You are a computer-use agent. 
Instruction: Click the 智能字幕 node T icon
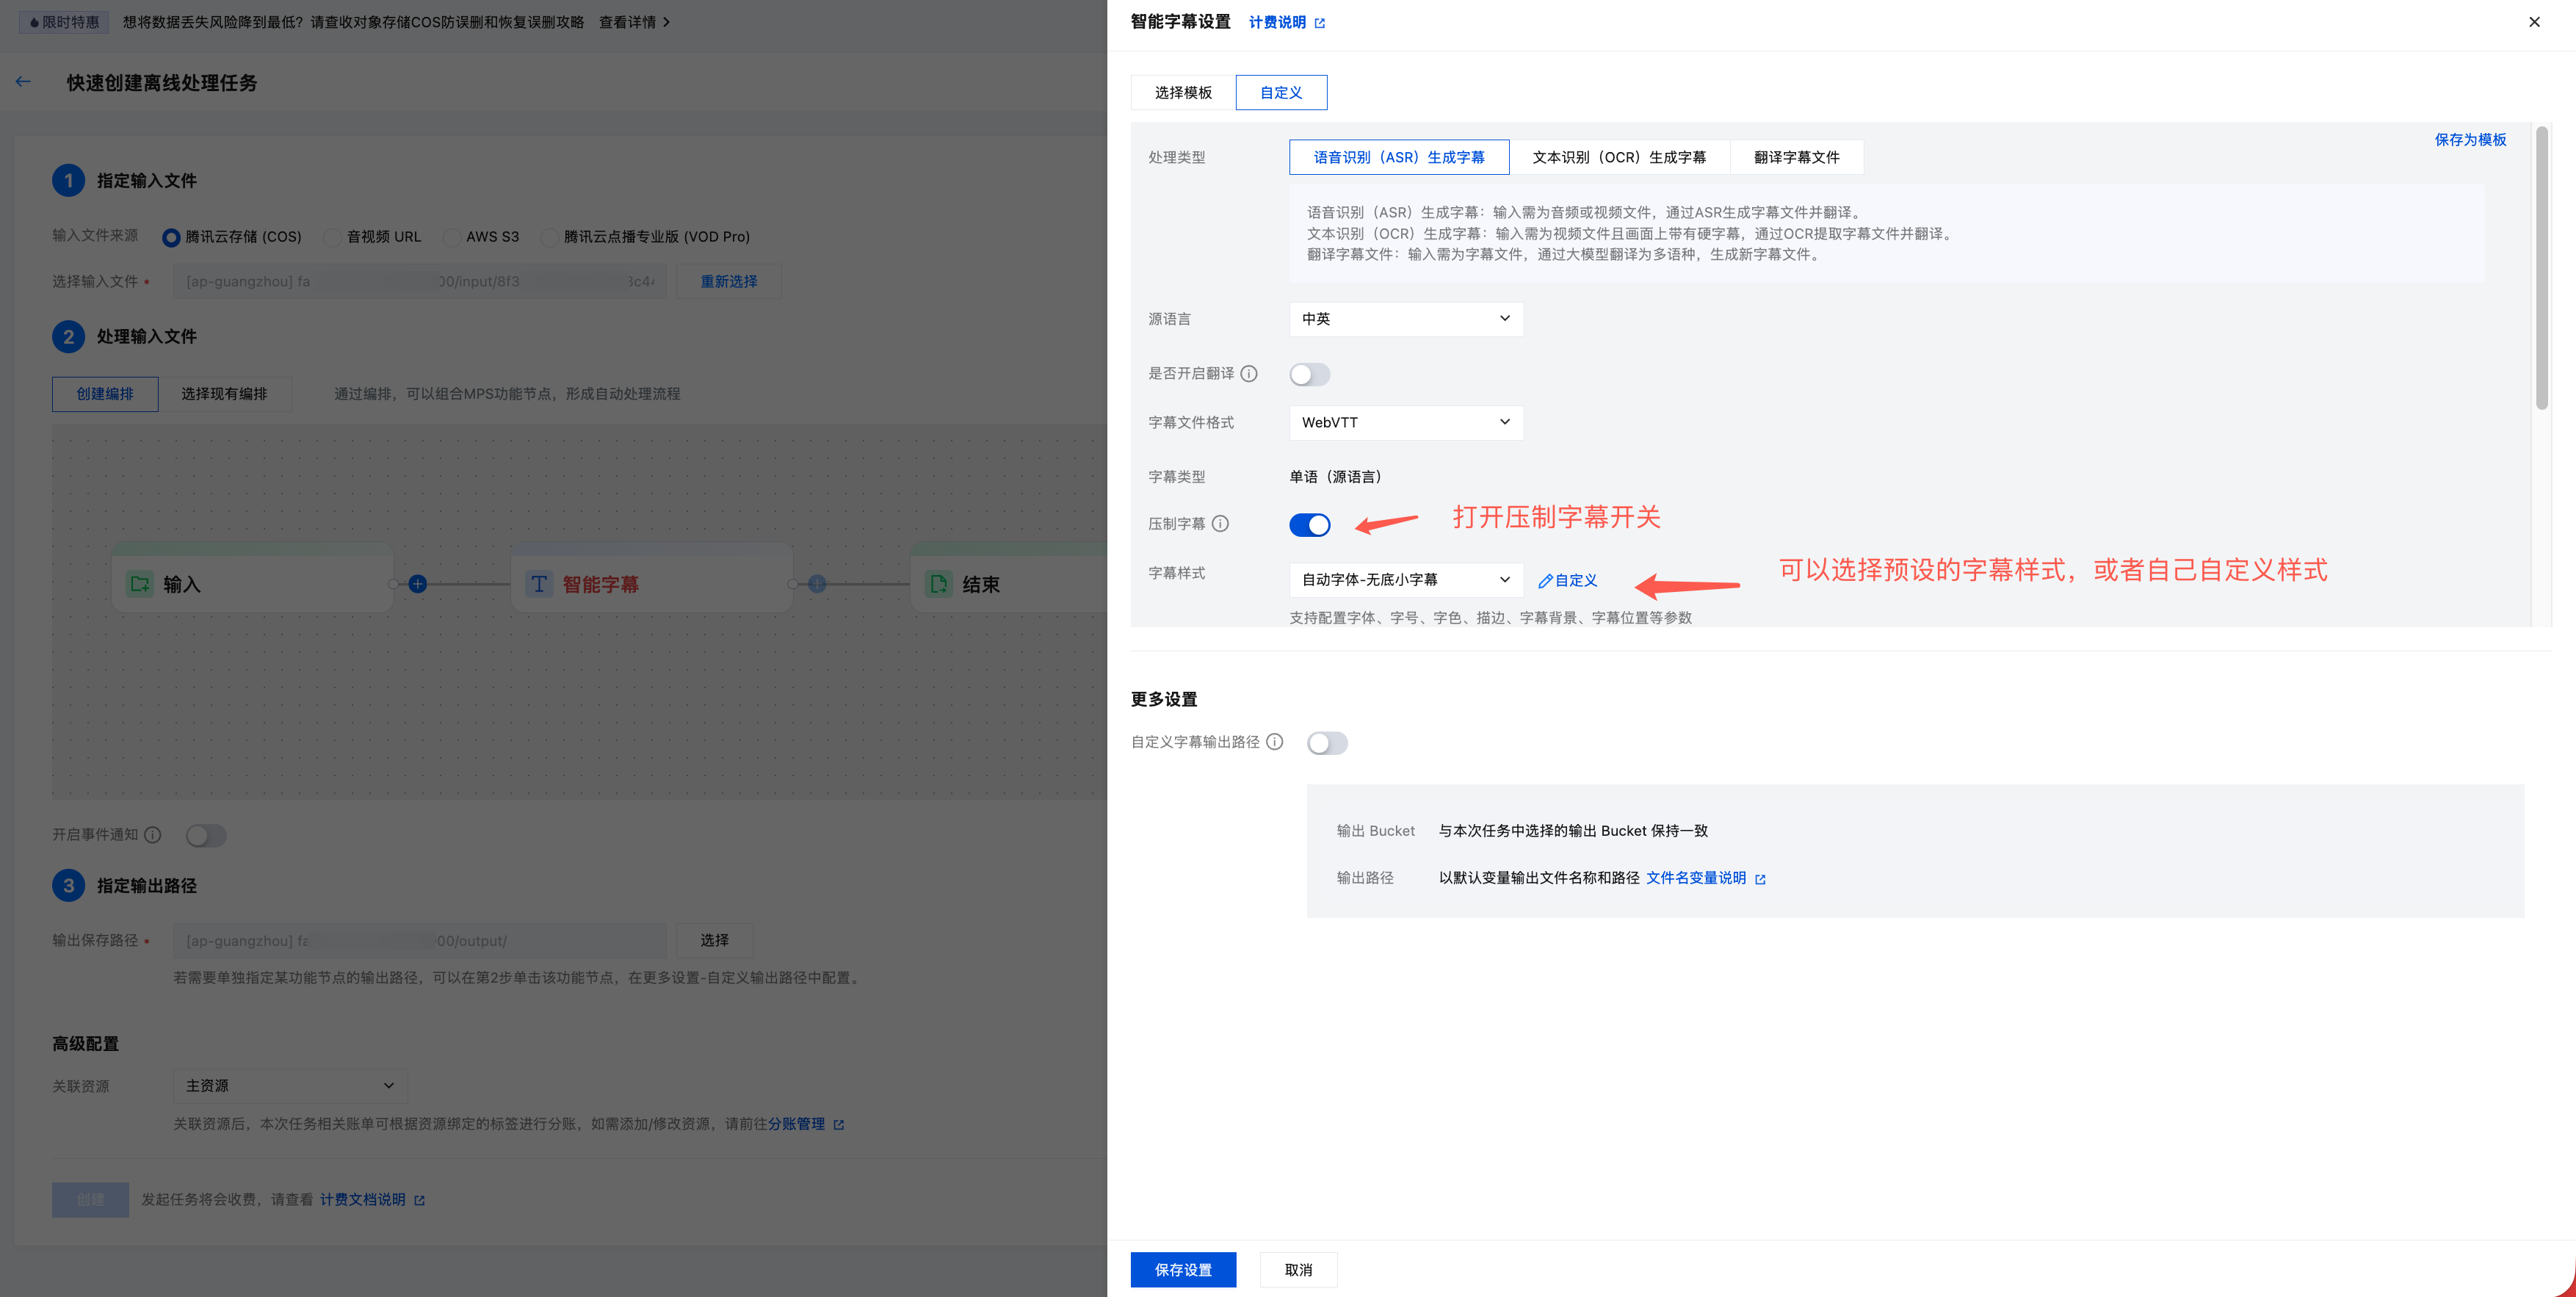tap(539, 584)
